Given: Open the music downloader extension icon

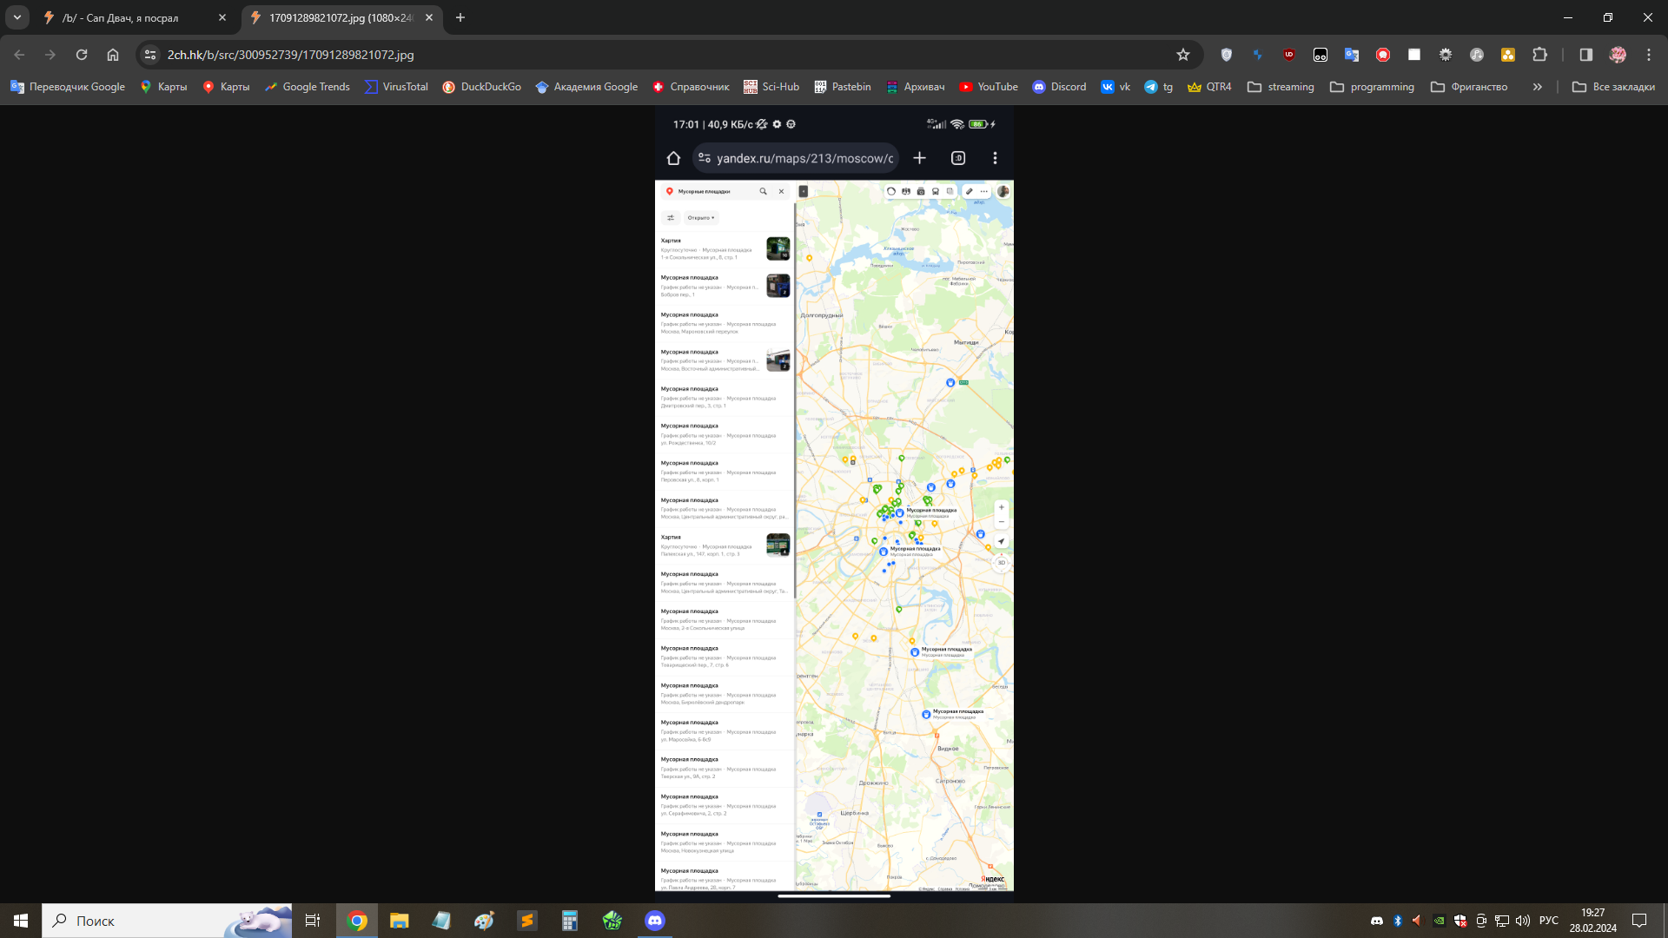Looking at the screenshot, I should tap(1477, 55).
